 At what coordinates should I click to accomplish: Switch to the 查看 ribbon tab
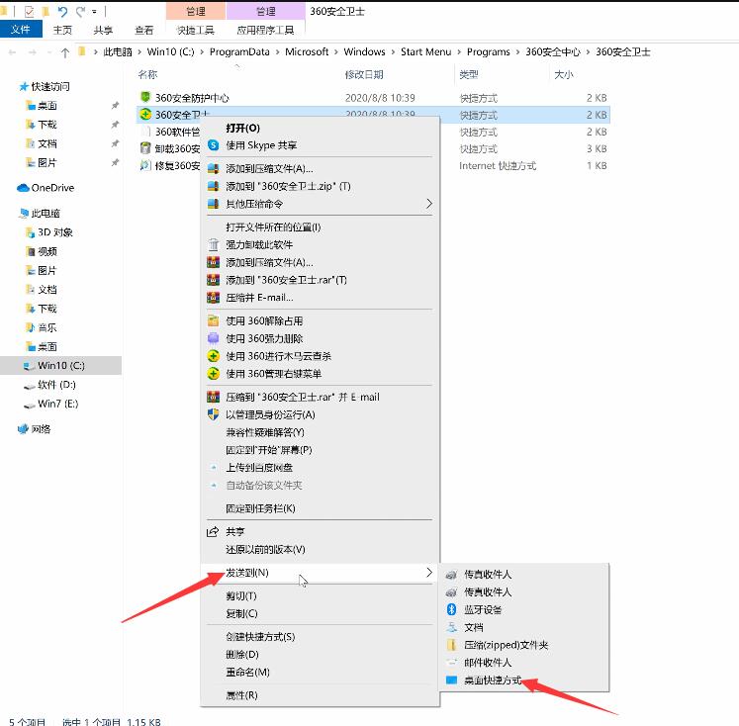(x=144, y=30)
